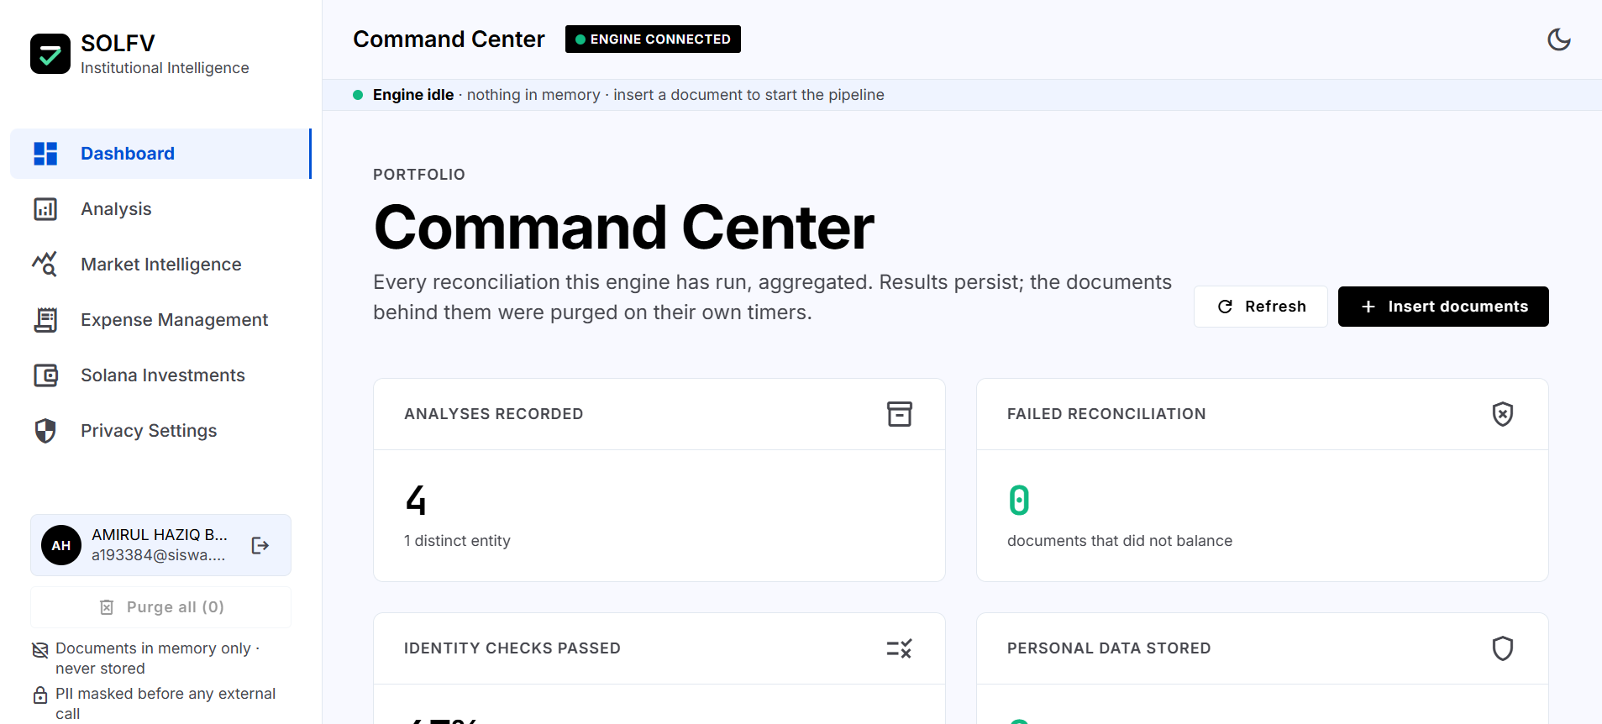Viewport: 1602px width, 724px height.
Task: Click the AH user avatar
Action: (x=61, y=545)
